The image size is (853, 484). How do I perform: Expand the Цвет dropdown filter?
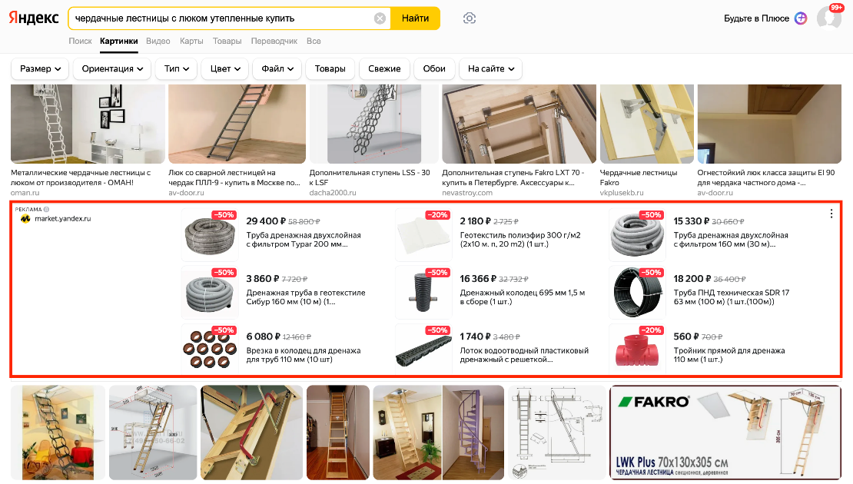click(x=225, y=68)
